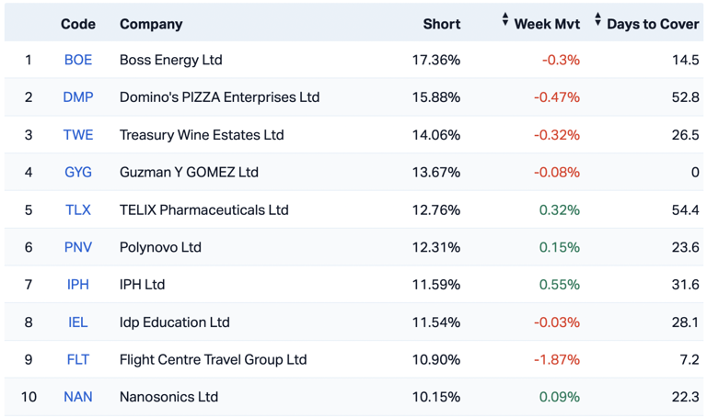Screen dimensions: 707x418
Task: Open the IPH stock code link
Action: point(78,285)
